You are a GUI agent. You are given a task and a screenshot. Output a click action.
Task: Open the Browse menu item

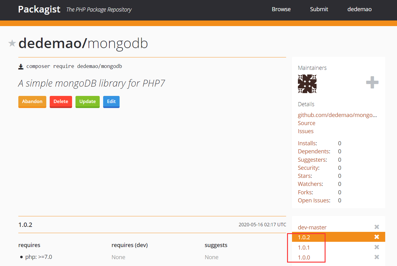281,9
